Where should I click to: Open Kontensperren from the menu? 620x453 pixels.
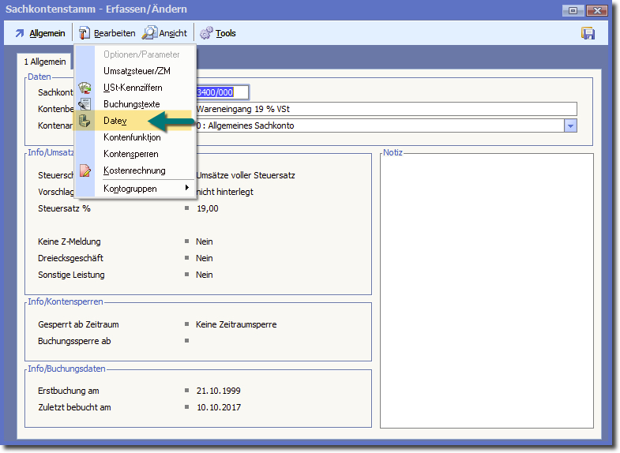point(130,154)
